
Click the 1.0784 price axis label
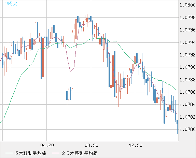187,104
